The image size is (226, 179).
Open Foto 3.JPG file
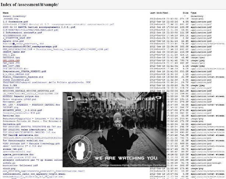10,85
